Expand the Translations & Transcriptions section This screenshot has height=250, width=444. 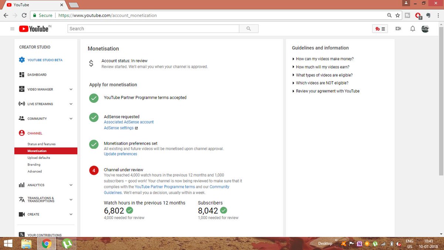(x=71, y=199)
